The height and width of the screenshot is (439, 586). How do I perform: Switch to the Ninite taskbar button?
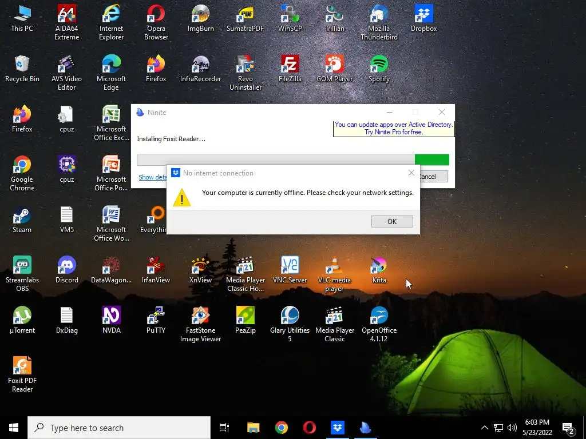[x=365, y=428]
